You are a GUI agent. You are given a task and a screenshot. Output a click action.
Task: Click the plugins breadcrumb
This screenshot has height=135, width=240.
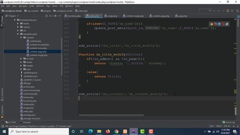tap(46, 11)
